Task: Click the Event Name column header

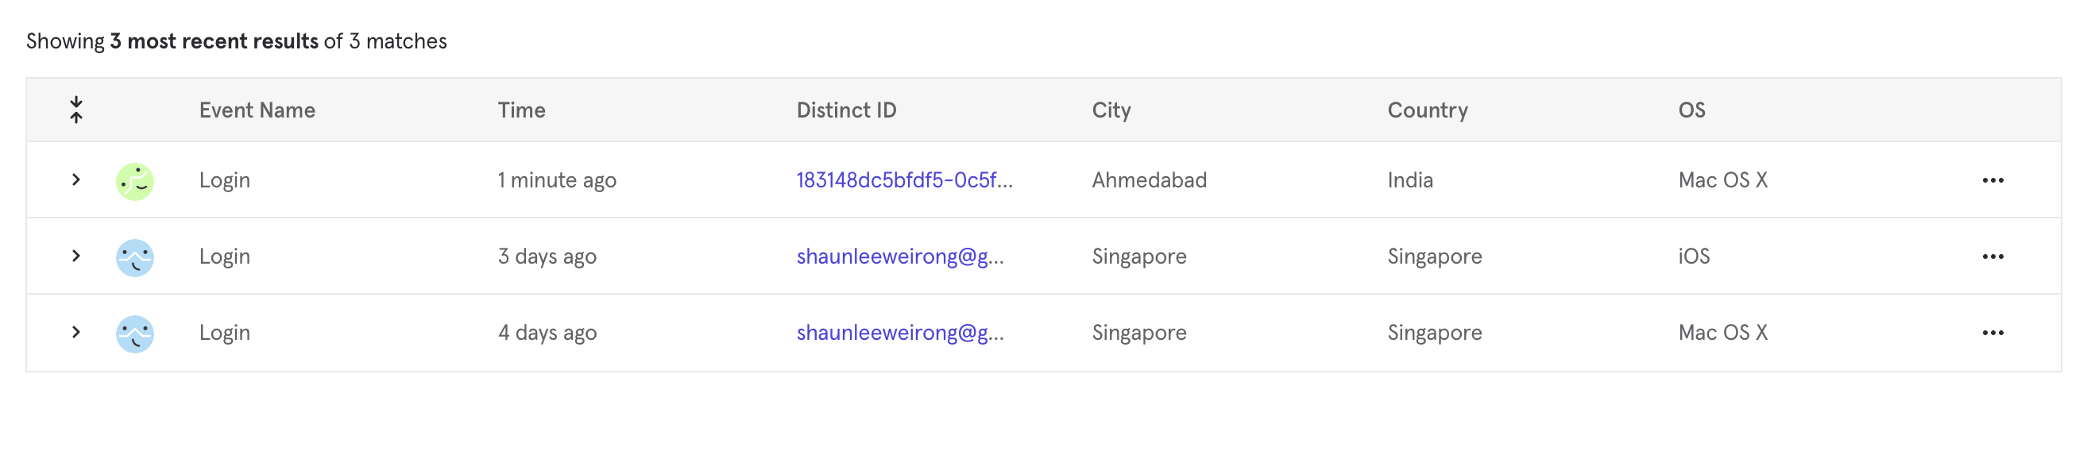Action: (x=257, y=110)
